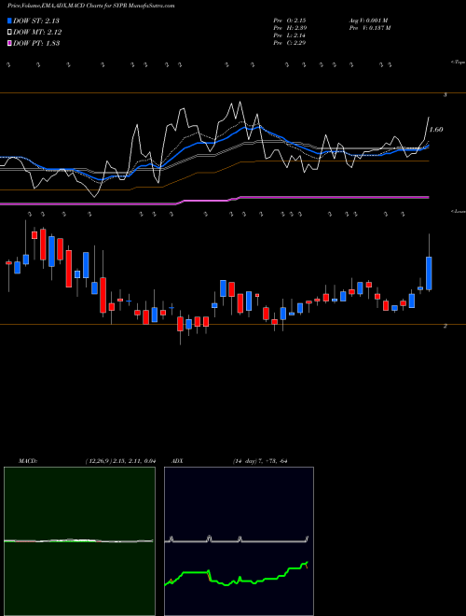This screenshot has width=466, height=616.
Task: Click the white DOW MT legend swatch
Action: click(x=9, y=33)
